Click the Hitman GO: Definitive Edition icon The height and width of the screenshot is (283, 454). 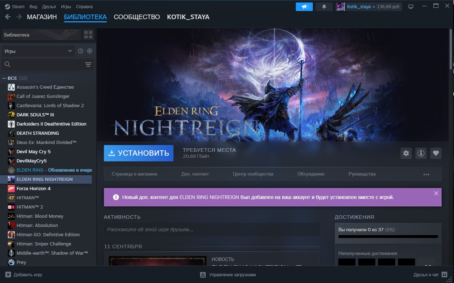click(x=11, y=234)
